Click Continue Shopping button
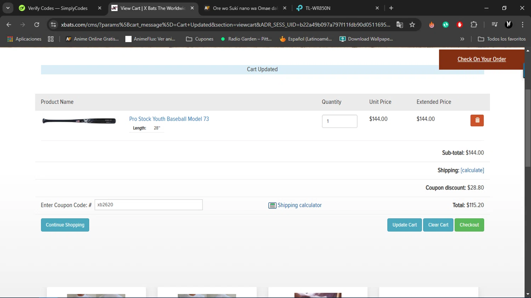This screenshot has width=531, height=298. 65,225
